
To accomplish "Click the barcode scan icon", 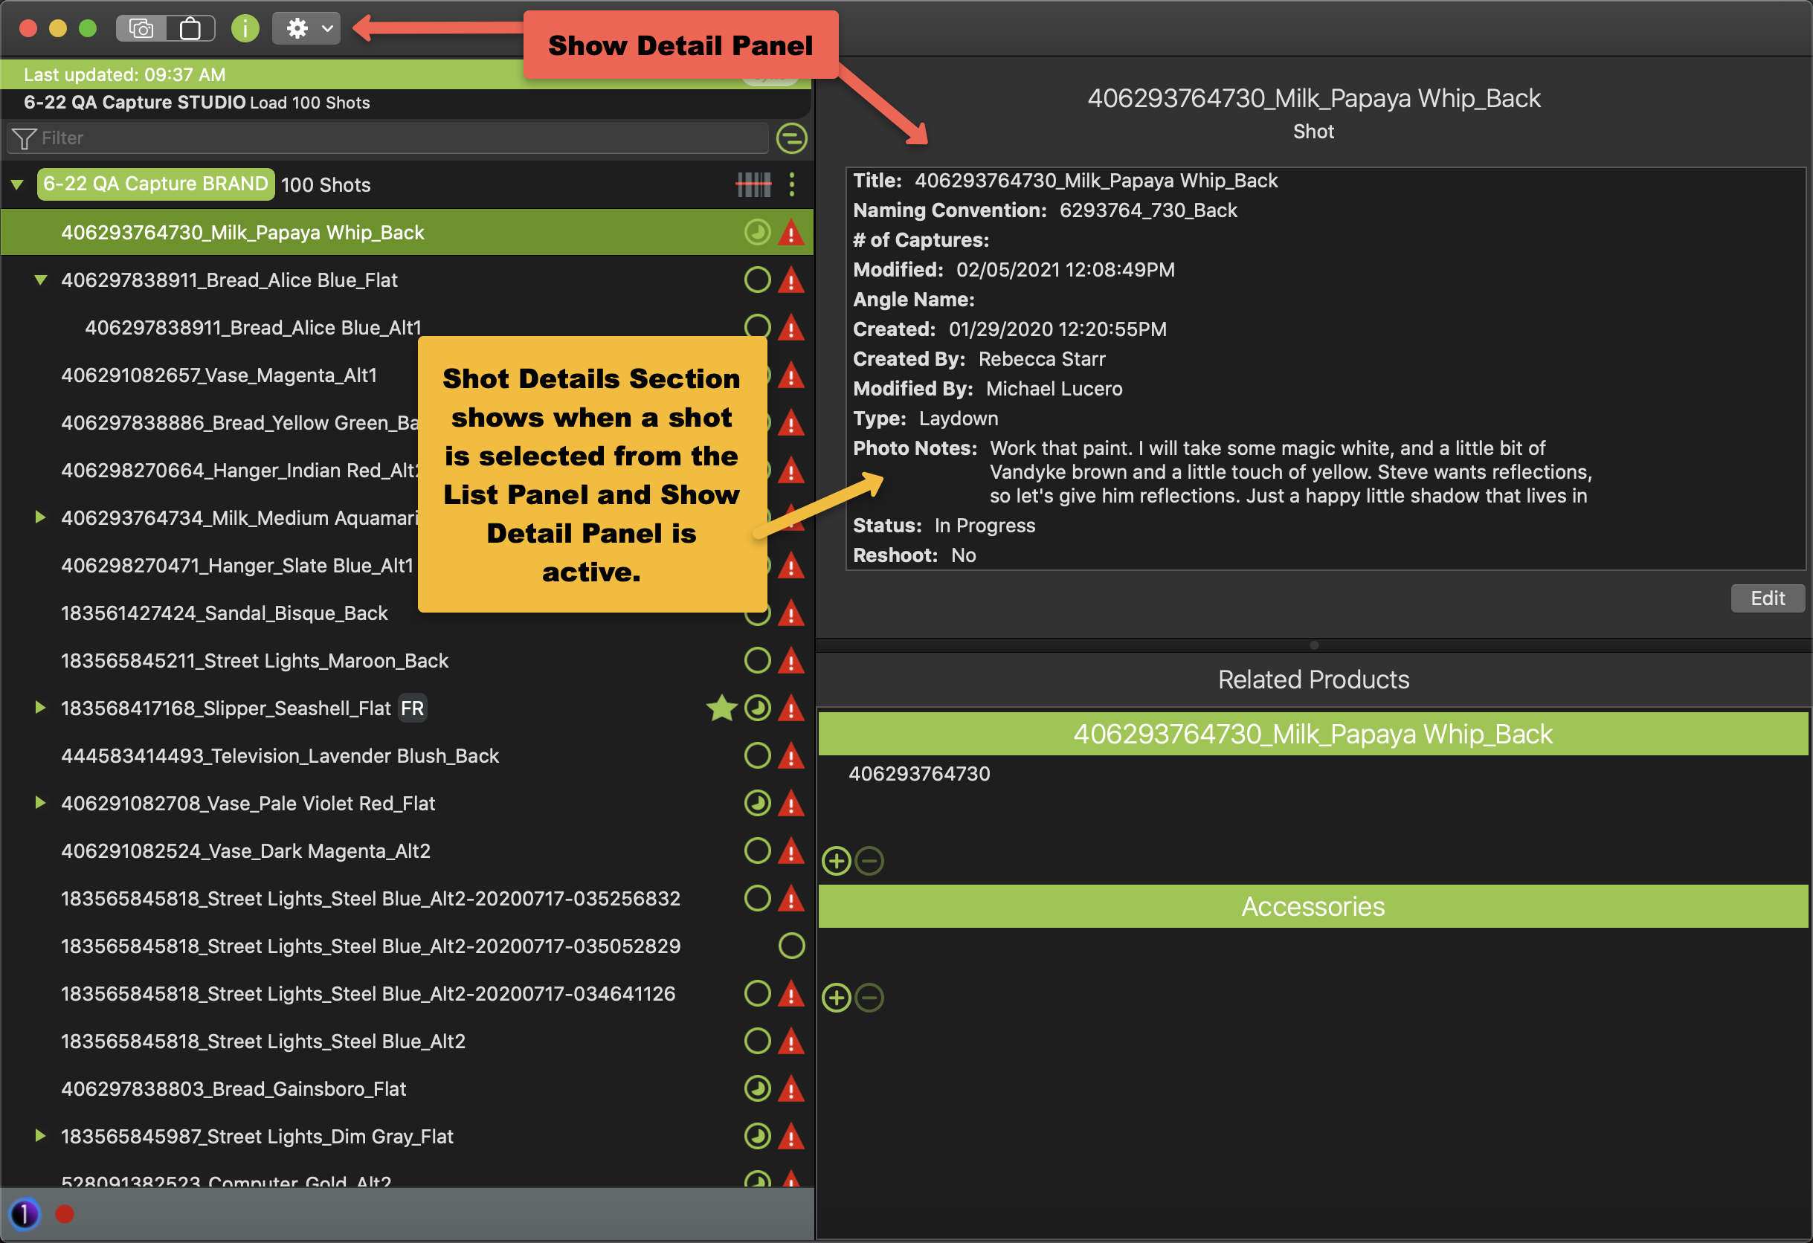I will click(x=753, y=185).
